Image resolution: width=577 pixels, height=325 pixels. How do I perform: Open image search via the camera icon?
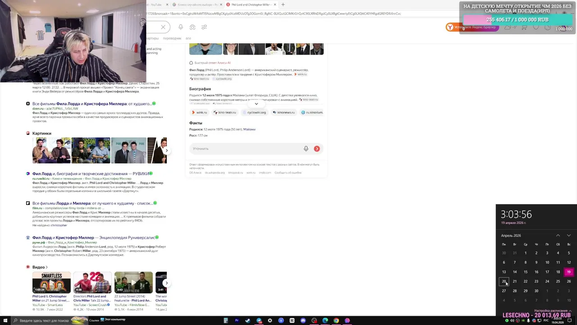(x=192, y=27)
